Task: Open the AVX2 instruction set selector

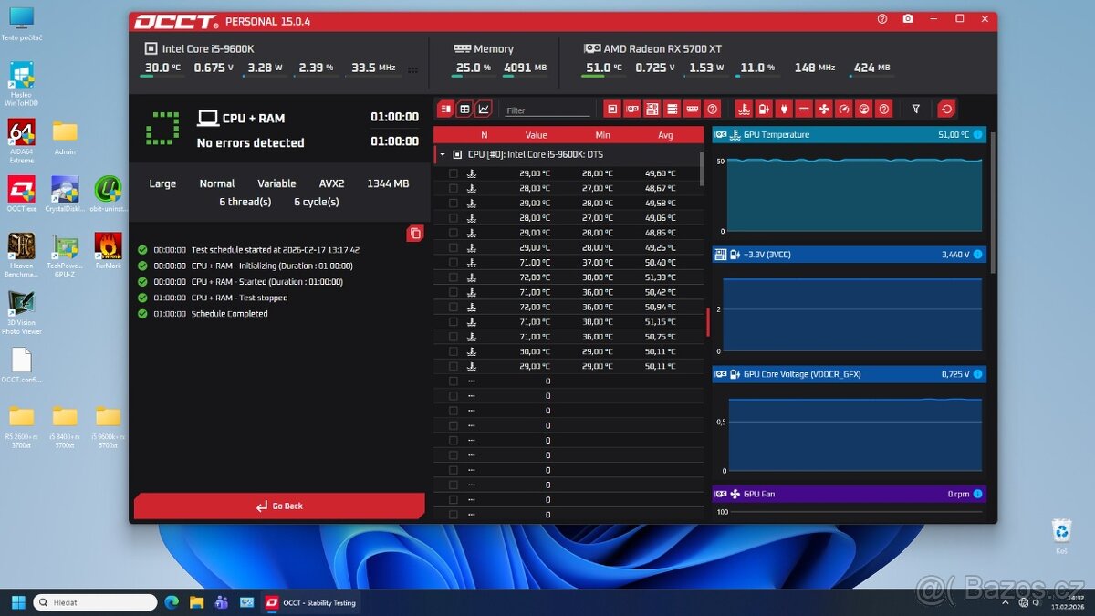Action: click(331, 183)
